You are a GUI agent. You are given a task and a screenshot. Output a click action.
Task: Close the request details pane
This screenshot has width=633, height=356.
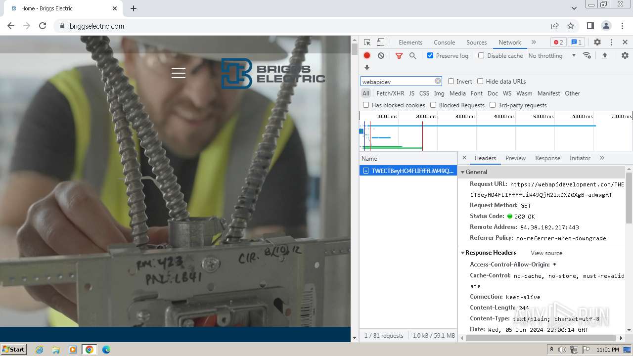464,158
